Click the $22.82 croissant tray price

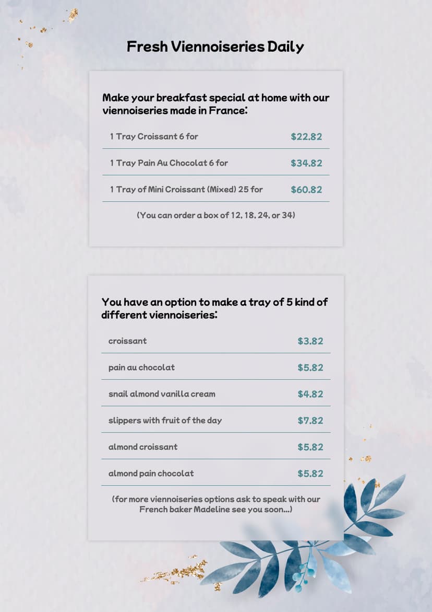coord(306,137)
